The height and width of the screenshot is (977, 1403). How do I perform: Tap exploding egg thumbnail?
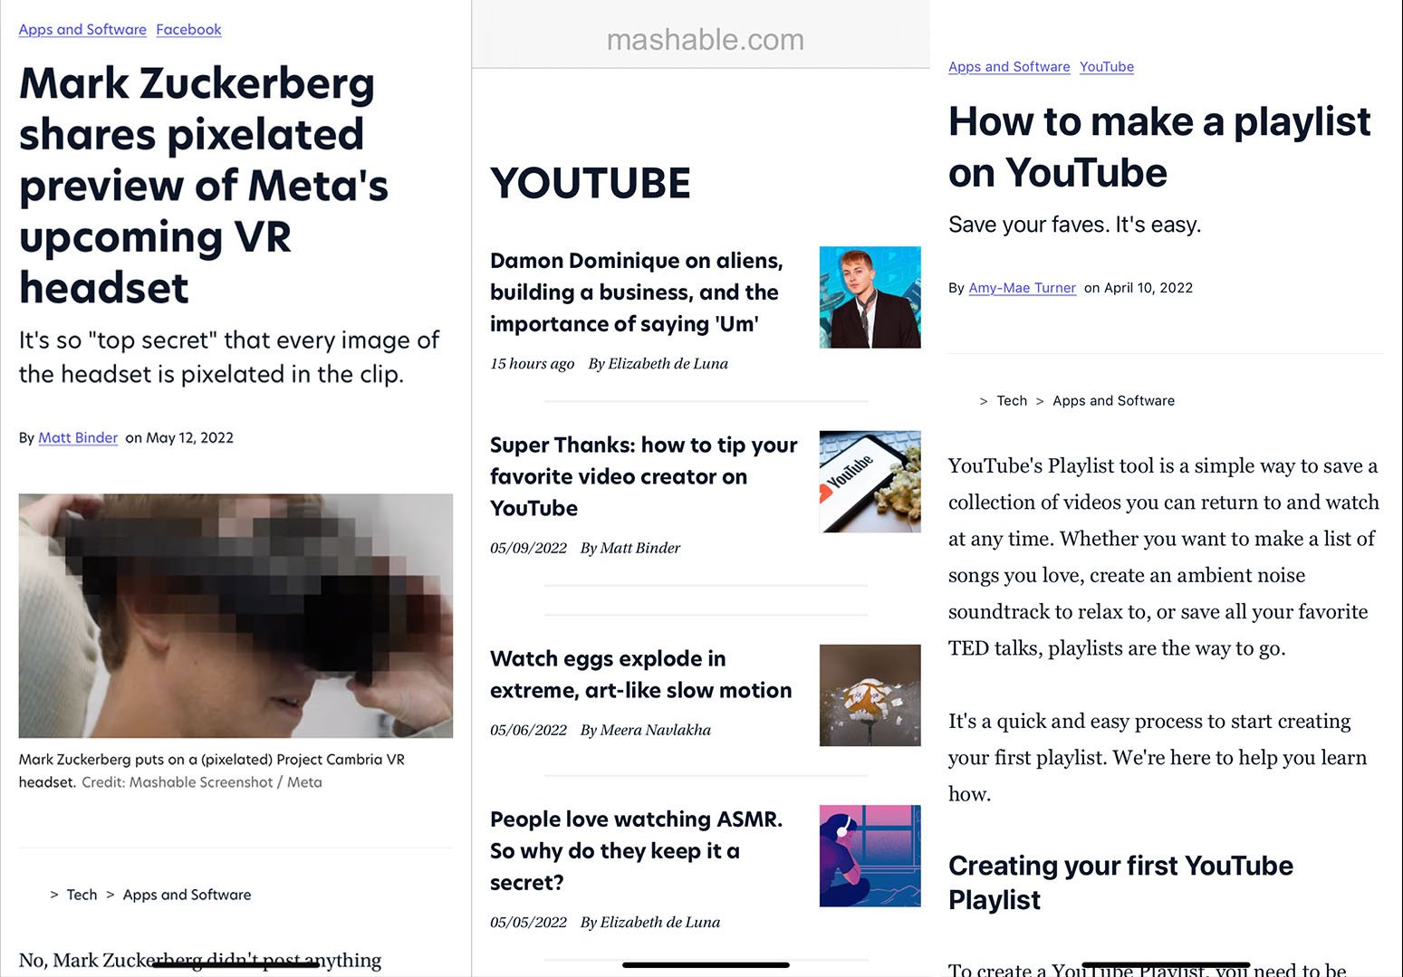point(870,695)
